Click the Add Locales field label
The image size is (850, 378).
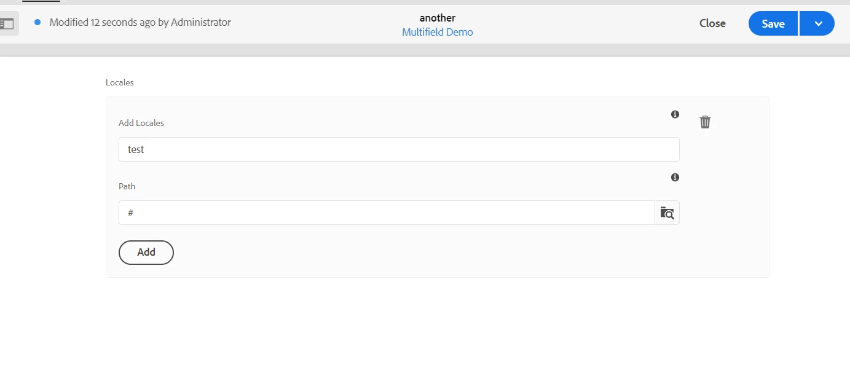click(141, 123)
